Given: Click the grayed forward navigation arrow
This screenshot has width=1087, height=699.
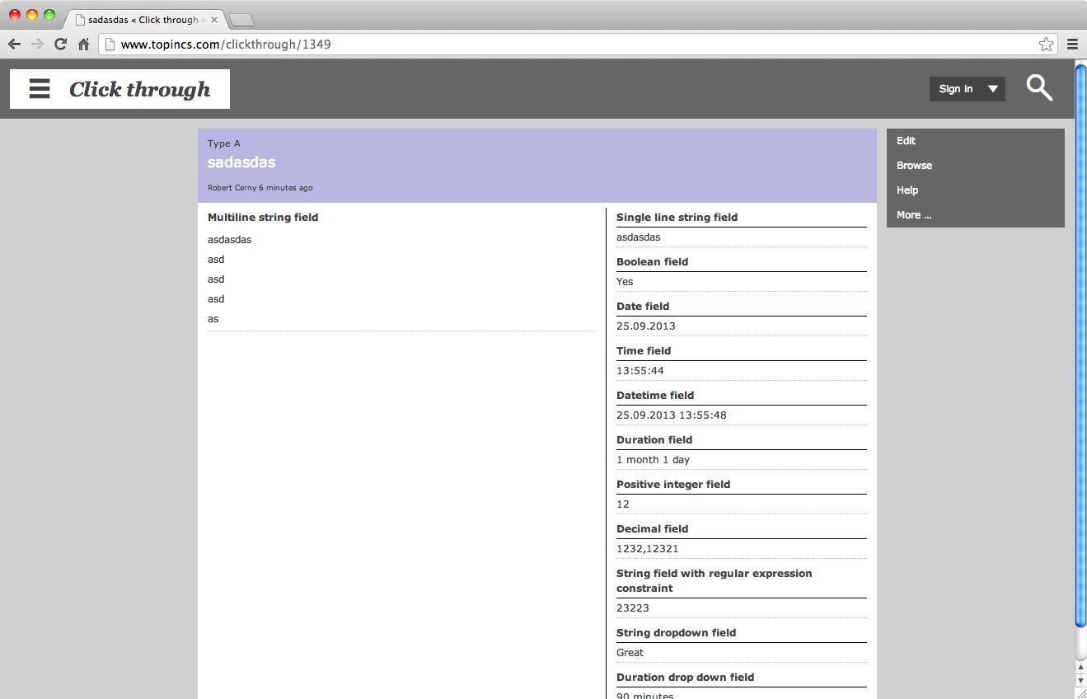Looking at the screenshot, I should click(x=36, y=44).
